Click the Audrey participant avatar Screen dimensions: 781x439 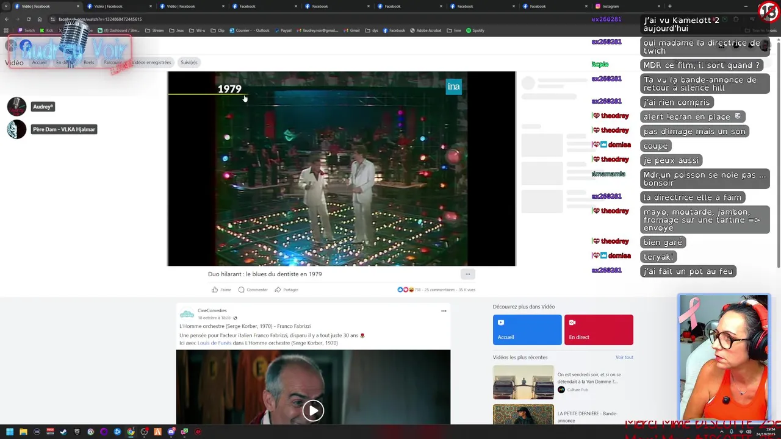coord(16,107)
